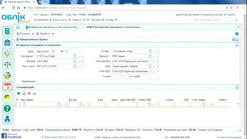Expand the Договор dropdown arrow
Screen dimensions: 247x139
click(82, 61)
